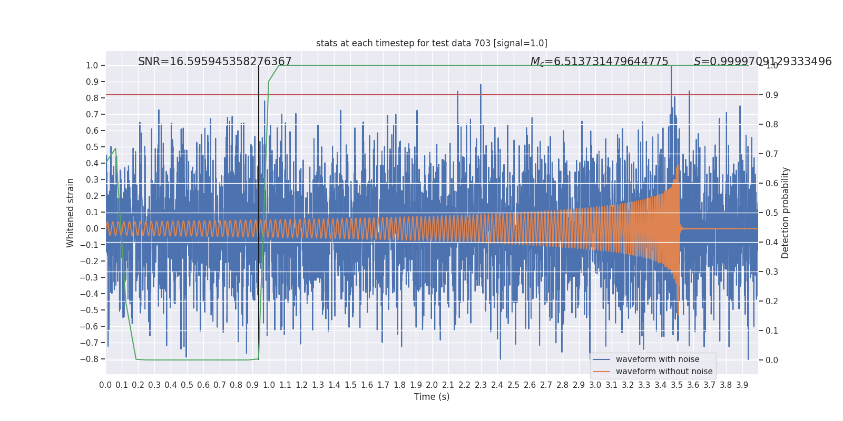843x421 pixels.
Task: Click legend entry 'waveform with noise'
Action: [658, 359]
